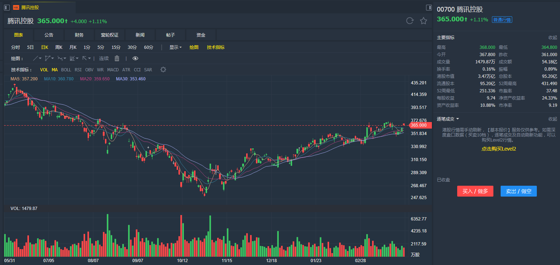The height and width of the screenshot is (265, 560).
Task: Add stock to favorites with star icon
Action: [x=423, y=21]
